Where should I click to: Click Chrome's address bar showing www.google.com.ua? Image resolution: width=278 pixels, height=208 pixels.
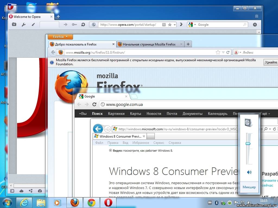pyautogui.click(x=188, y=105)
